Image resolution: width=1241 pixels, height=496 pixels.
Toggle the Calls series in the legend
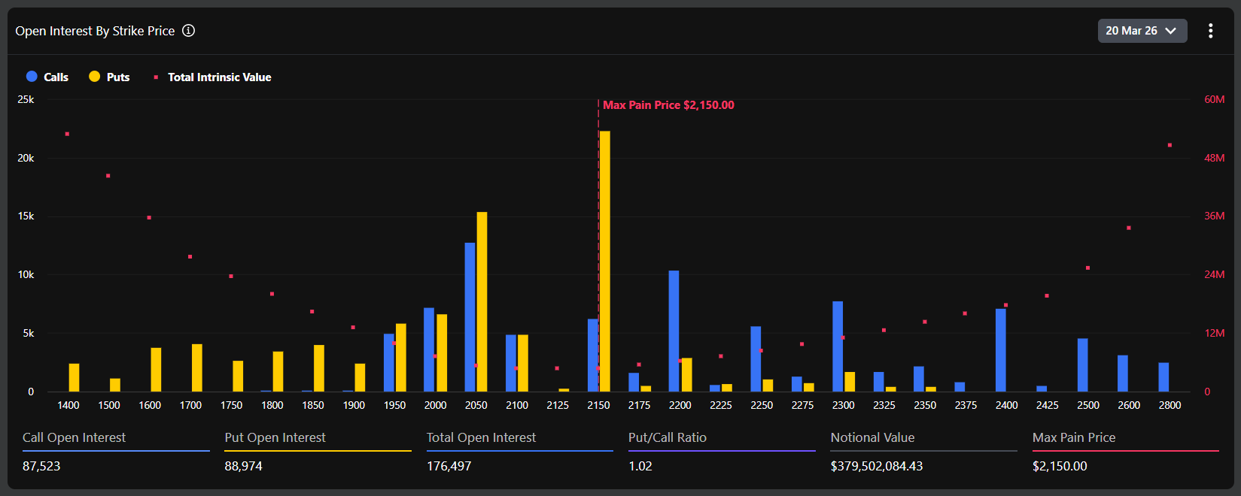(x=56, y=77)
